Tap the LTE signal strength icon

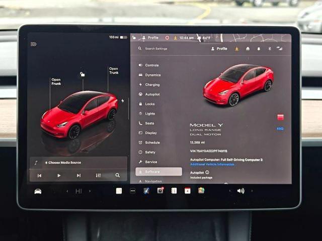tap(280, 48)
